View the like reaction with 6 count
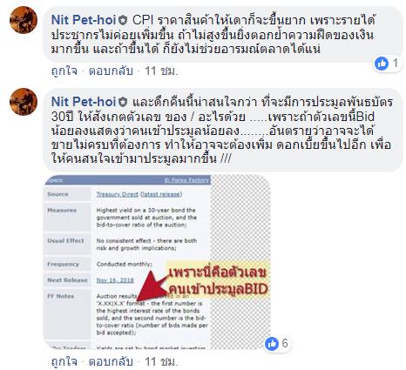The width and height of the screenshot is (406, 370). click(272, 344)
